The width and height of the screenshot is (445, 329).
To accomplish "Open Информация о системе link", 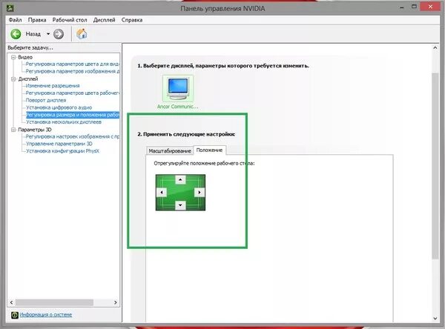I will (46, 314).
